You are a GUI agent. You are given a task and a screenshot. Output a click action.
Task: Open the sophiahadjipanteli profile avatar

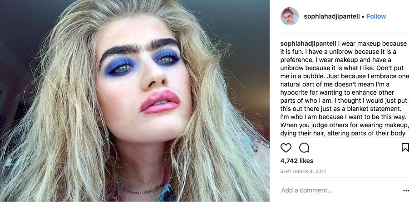tap(290, 16)
